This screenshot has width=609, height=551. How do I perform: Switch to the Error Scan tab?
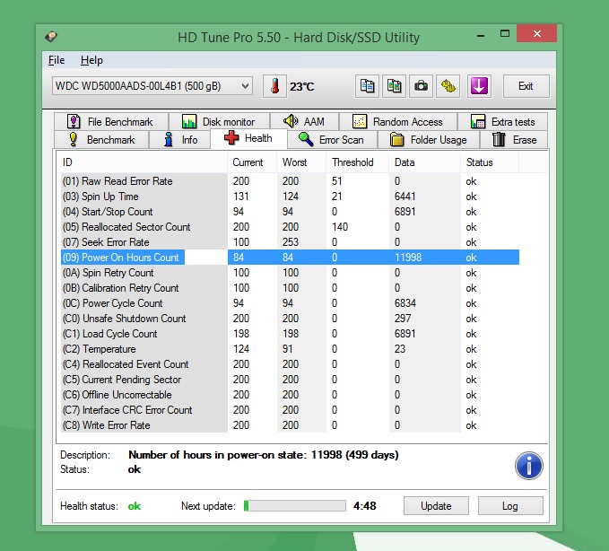coord(333,139)
